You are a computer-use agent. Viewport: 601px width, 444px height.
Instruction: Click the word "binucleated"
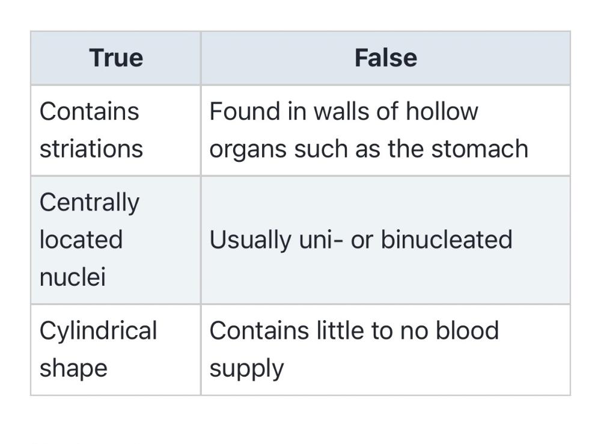tap(447, 239)
